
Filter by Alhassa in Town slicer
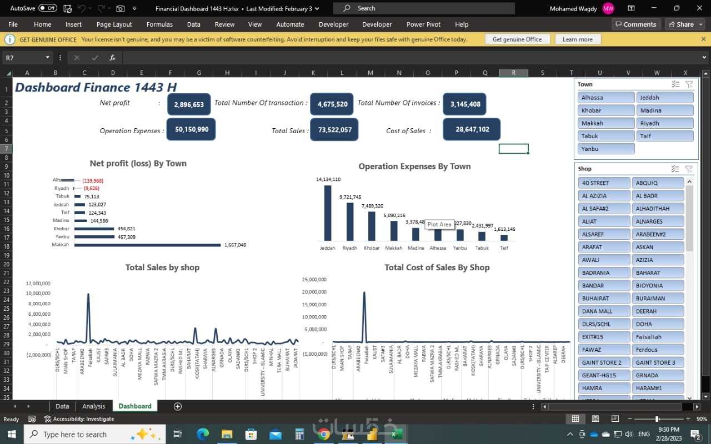coord(606,98)
